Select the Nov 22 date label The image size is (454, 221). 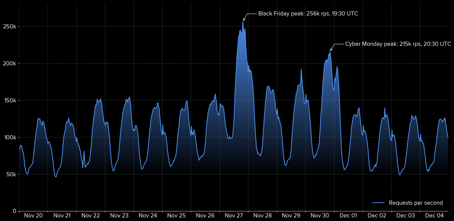(91, 216)
